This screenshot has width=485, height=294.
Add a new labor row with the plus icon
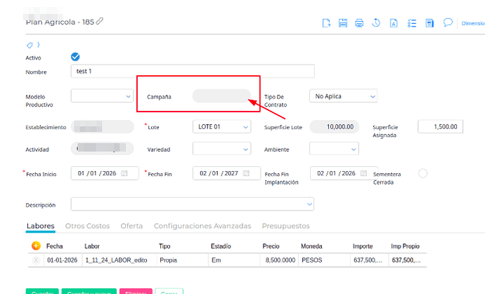pos(36,246)
